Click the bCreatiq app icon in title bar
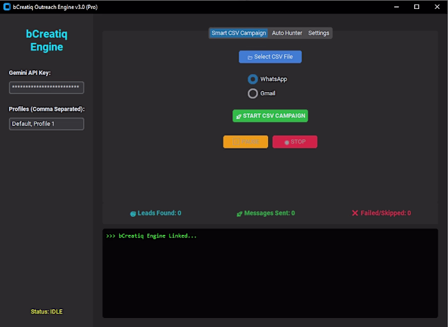This screenshot has width=448, height=327. [x=7, y=7]
